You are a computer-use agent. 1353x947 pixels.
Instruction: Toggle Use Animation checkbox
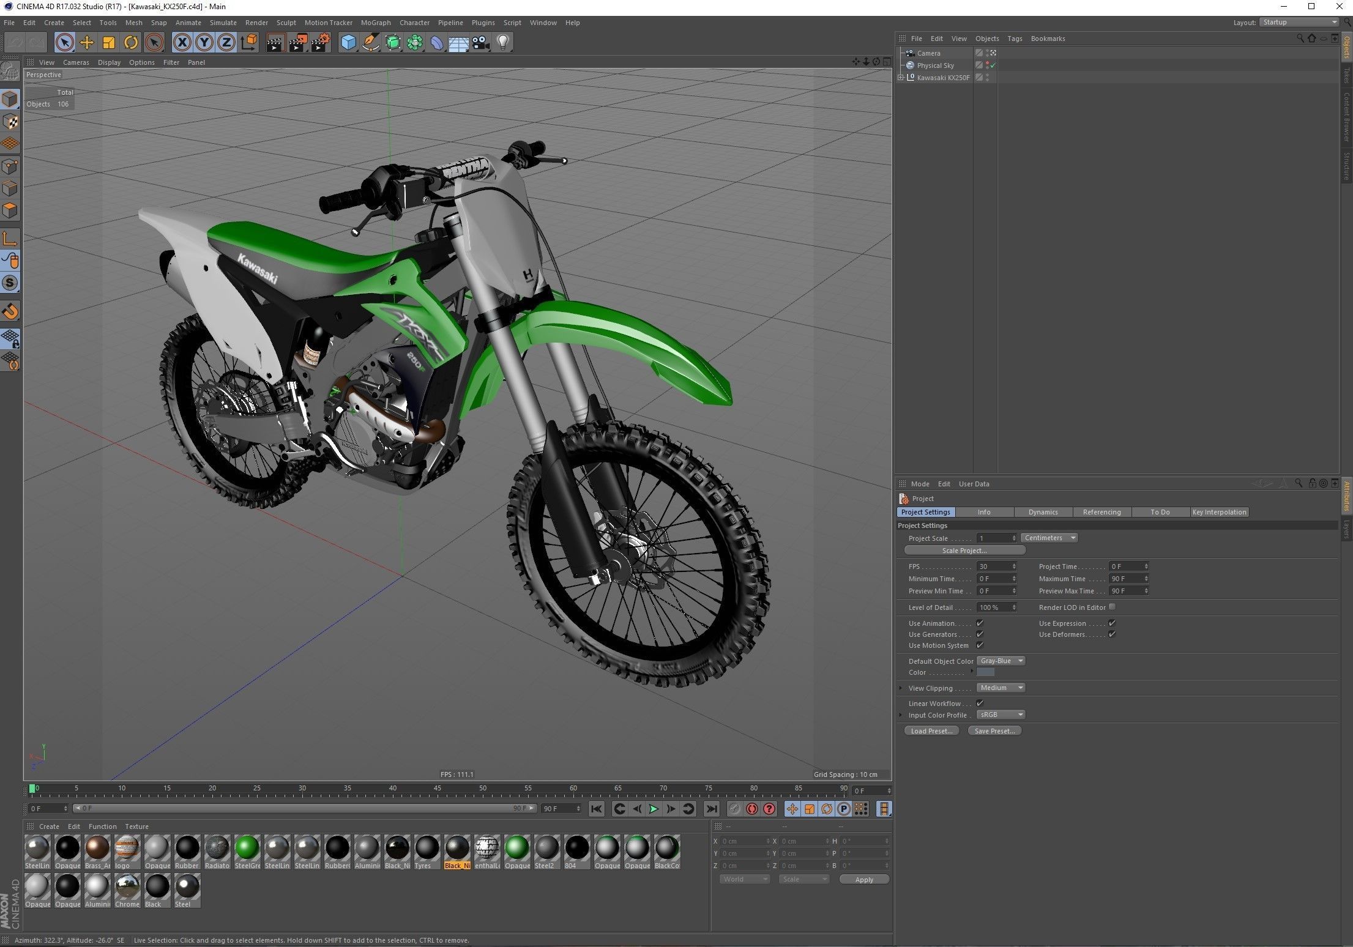[x=980, y=623]
